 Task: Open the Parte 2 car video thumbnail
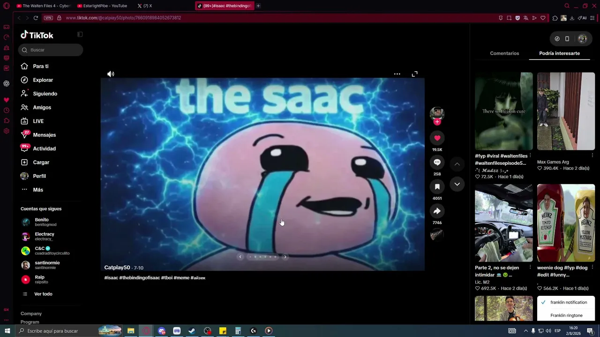(x=504, y=223)
